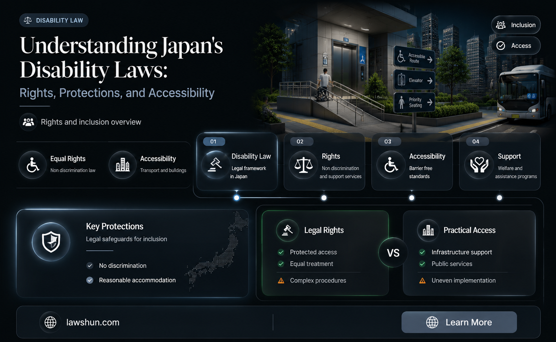Select the 01 Disability Law step card
Screen dimensions: 556x342
coord(237,162)
